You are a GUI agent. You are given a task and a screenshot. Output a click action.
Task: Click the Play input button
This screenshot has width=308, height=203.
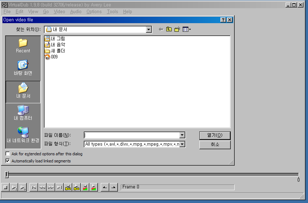(x=14, y=187)
